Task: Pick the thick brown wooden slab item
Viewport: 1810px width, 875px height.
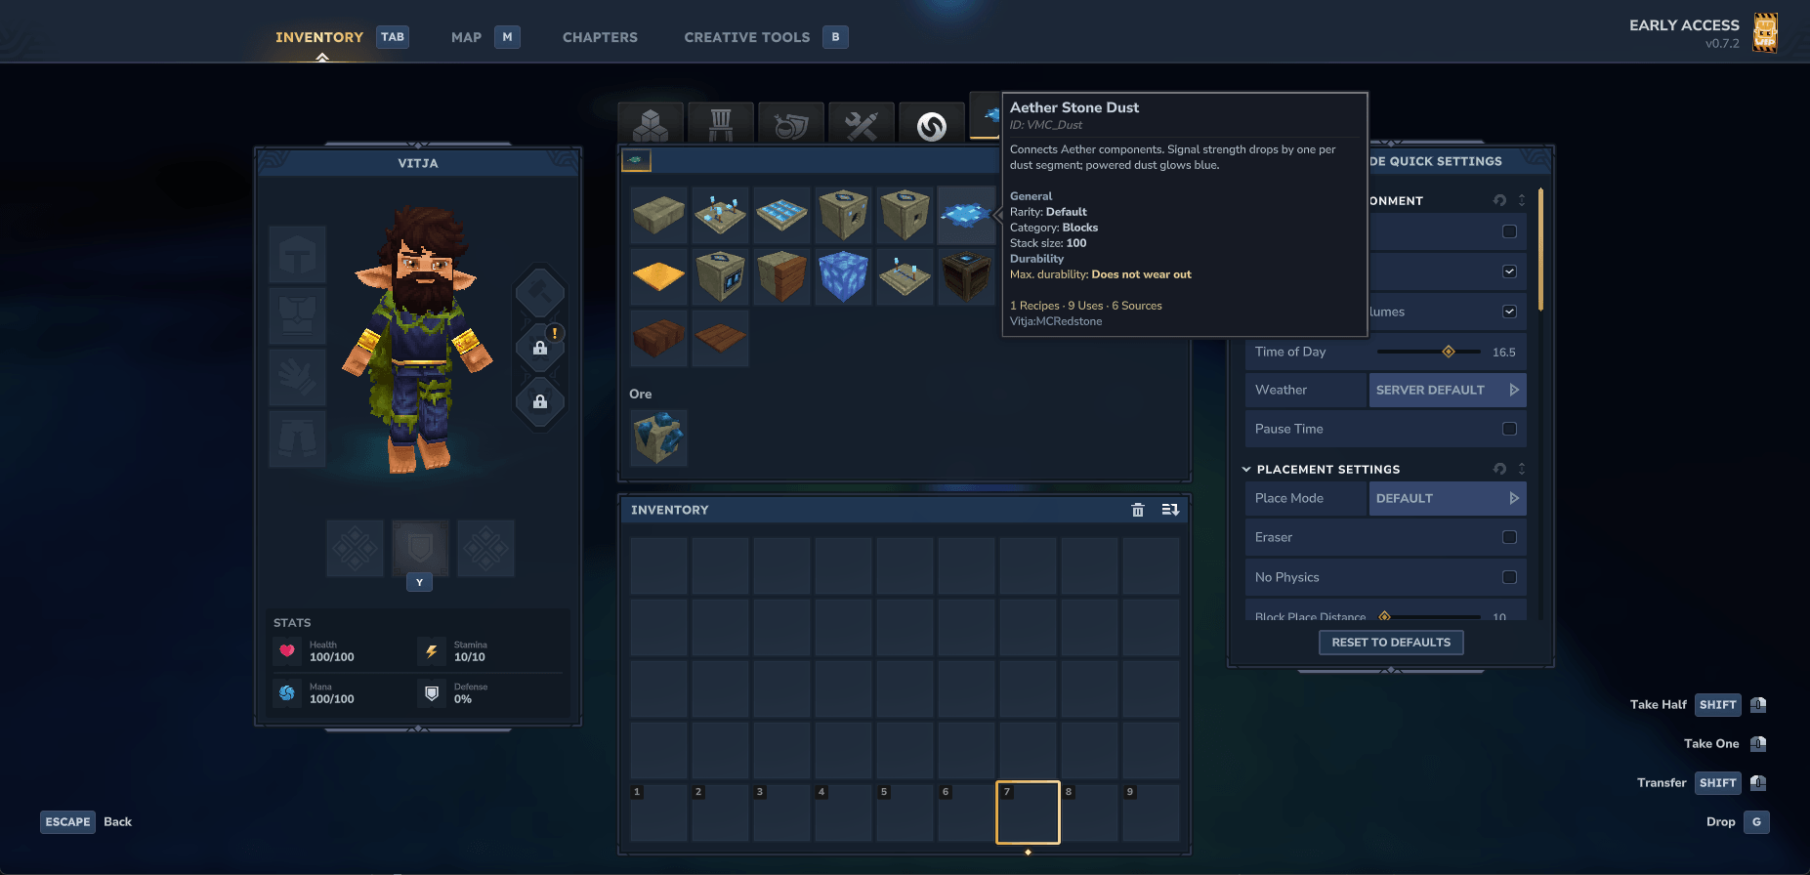Action: (659, 338)
